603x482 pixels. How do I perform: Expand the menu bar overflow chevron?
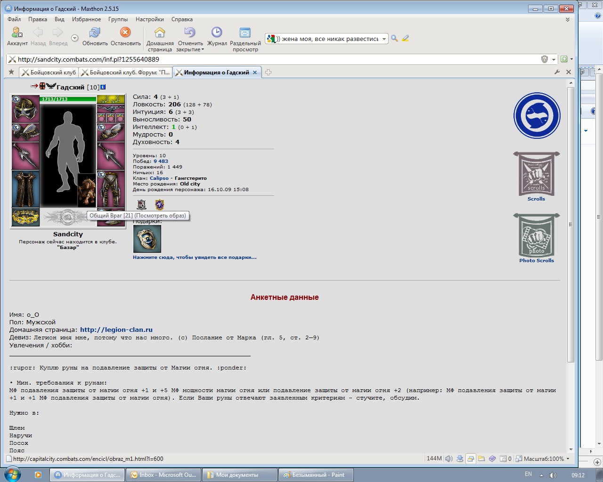(568, 20)
